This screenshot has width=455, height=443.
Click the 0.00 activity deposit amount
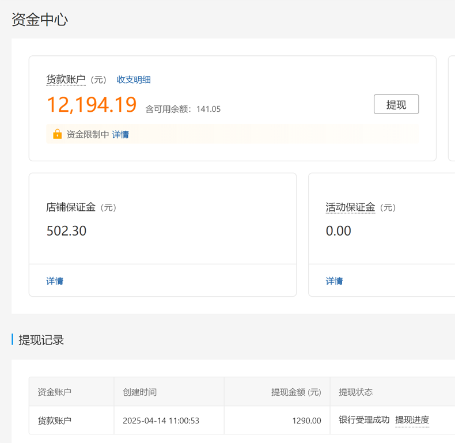click(x=338, y=231)
